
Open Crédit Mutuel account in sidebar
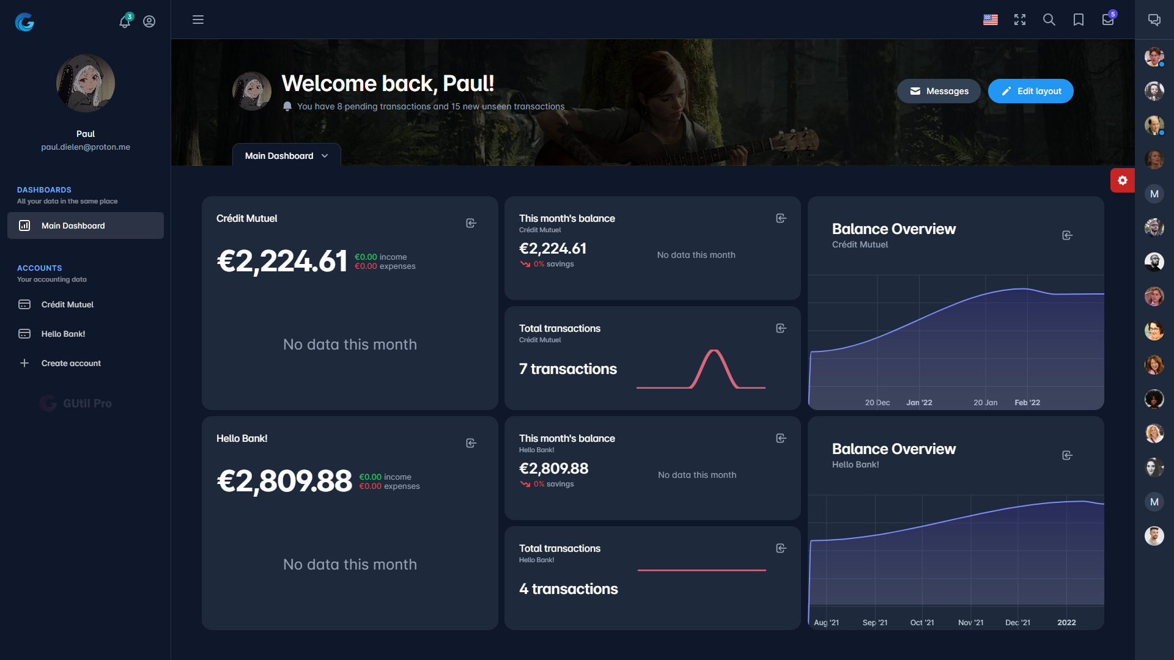click(x=67, y=304)
